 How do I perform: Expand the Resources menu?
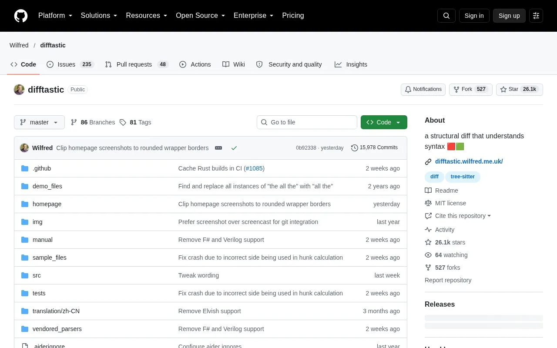click(147, 16)
